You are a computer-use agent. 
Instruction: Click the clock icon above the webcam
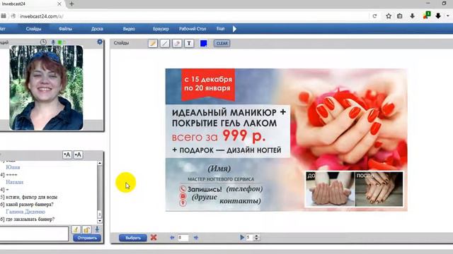click(43, 42)
